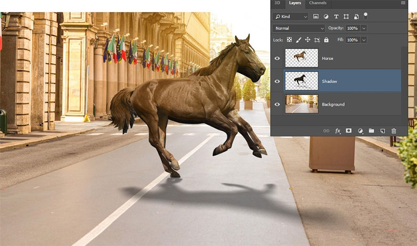Switch to the 3D panel tab
Image resolution: width=417 pixels, height=246 pixels.
277,3
